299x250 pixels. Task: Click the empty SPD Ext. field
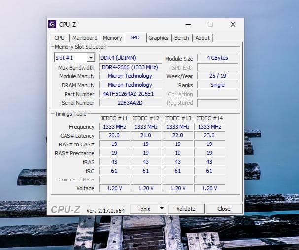pyautogui.click(x=218, y=67)
